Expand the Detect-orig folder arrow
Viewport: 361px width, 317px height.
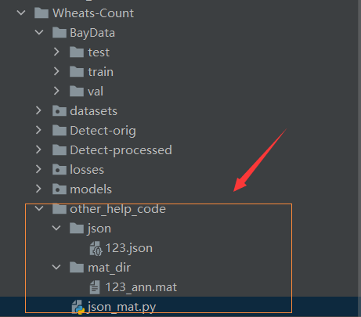click(x=38, y=130)
